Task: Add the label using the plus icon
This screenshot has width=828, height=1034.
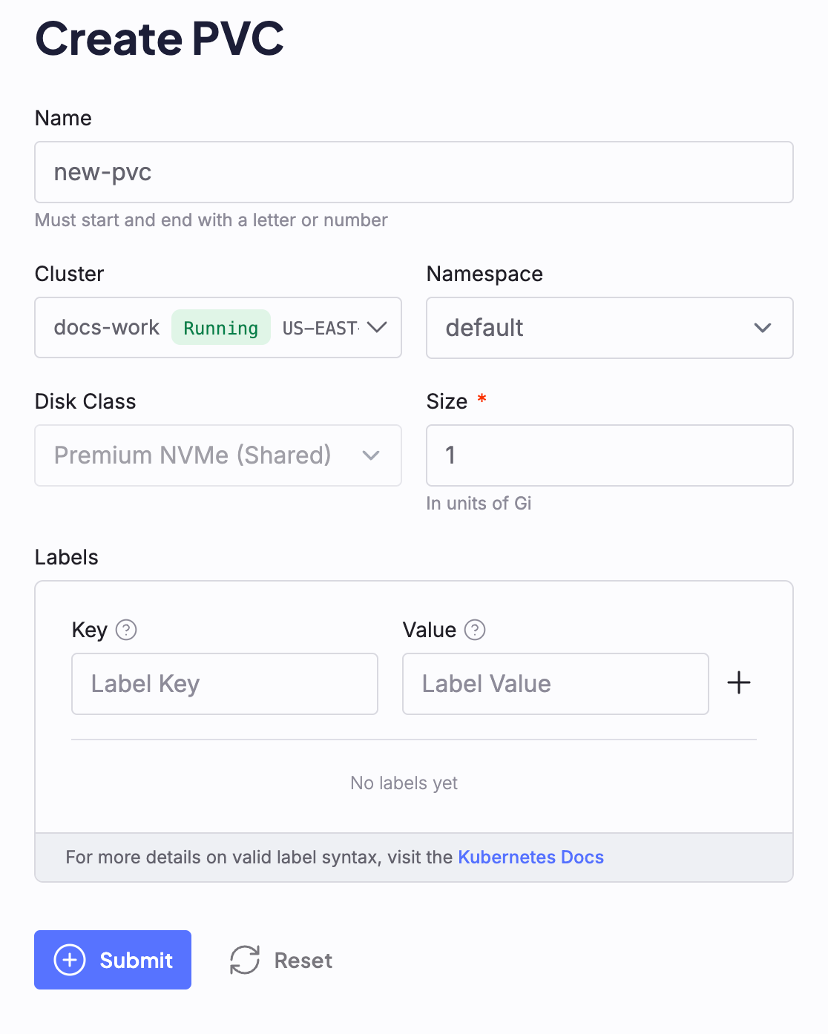Action: pos(738,683)
